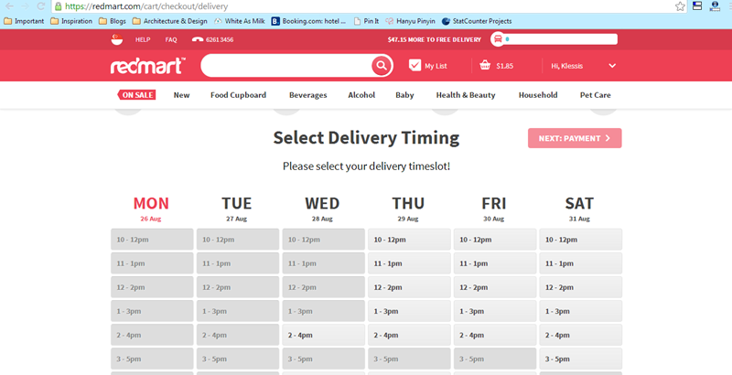
Task: Click the ON SALE tag
Action: tap(136, 95)
